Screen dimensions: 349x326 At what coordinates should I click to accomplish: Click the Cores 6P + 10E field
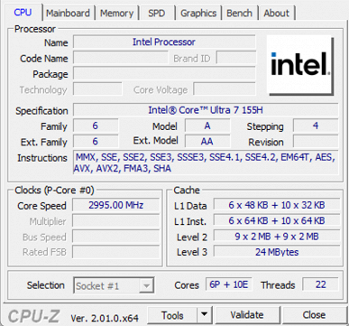click(x=228, y=284)
